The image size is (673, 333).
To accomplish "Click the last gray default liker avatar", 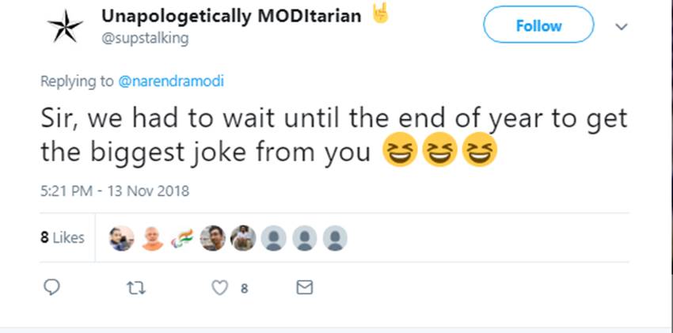I will tap(335, 237).
